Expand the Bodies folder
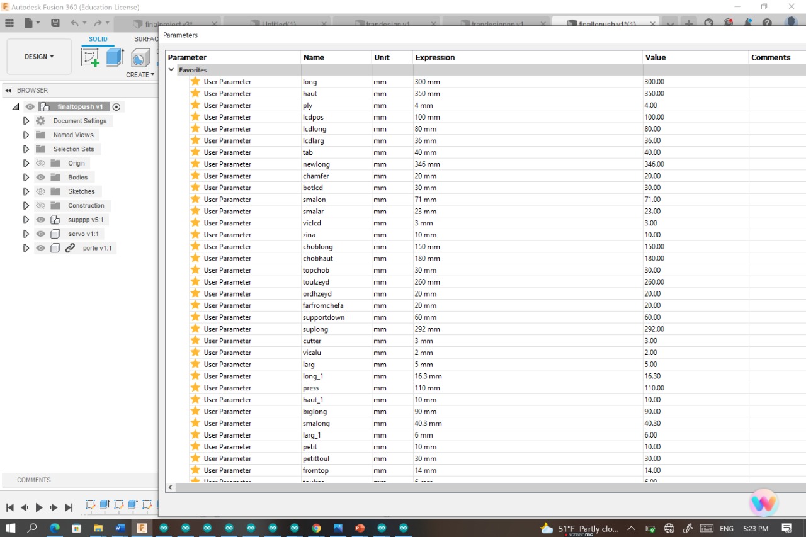This screenshot has width=806, height=537. click(x=26, y=178)
